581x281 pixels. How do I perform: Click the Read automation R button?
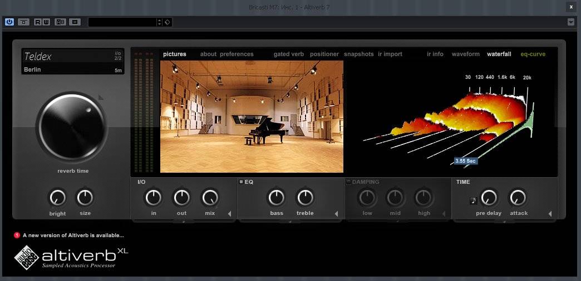pyautogui.click(x=37, y=22)
